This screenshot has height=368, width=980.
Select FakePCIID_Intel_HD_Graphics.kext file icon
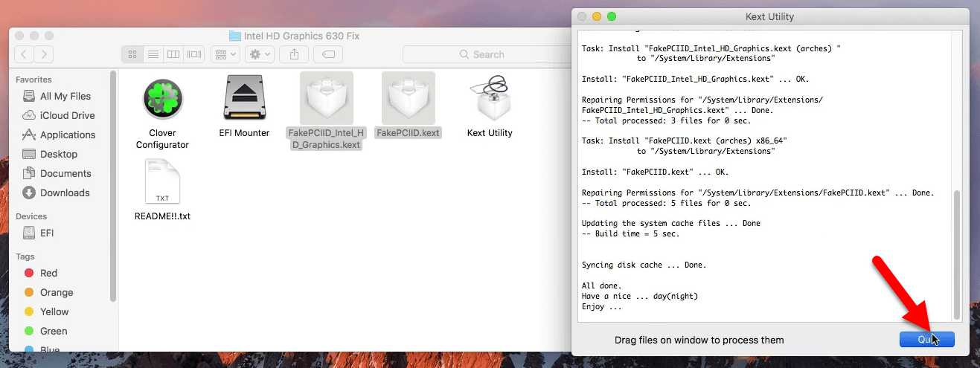(327, 98)
